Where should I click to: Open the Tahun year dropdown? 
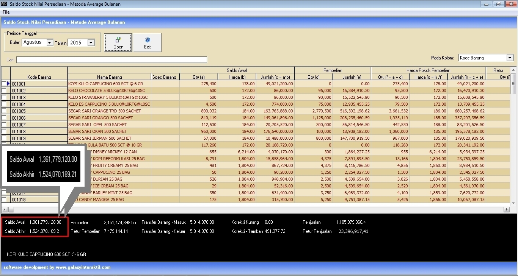coord(91,43)
